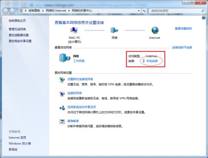This screenshot has height=158, width=208.
Task: Click the network icon in the map
Action: pos(114,30)
